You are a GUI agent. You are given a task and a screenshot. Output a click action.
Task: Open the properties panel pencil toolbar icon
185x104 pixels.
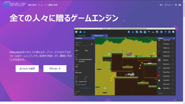click(x=145, y=32)
